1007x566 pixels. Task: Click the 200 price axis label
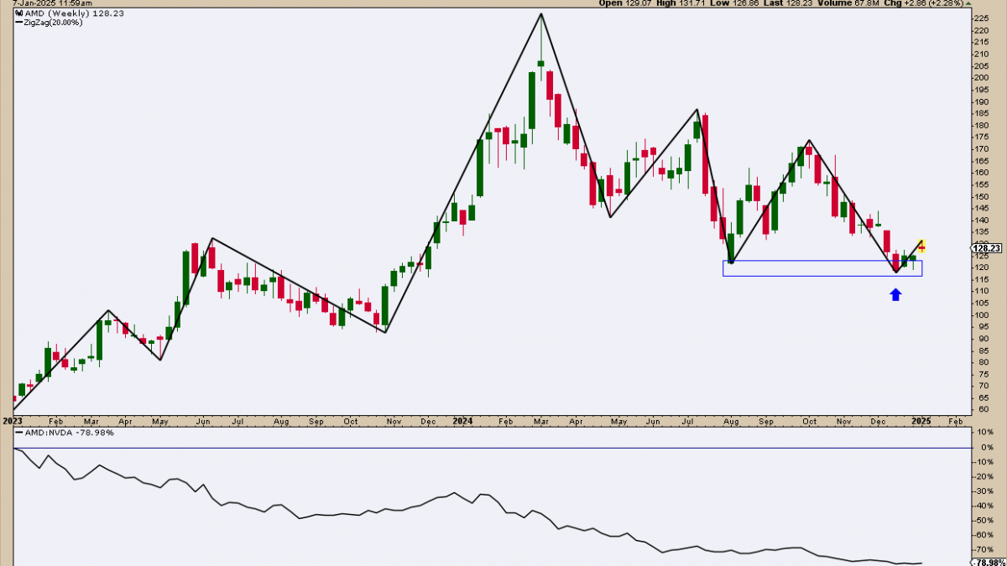pos(982,77)
